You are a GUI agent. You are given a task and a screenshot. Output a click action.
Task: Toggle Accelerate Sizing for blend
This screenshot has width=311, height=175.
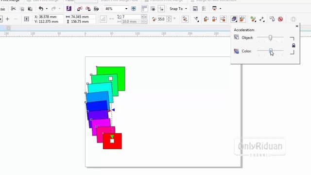pos(242,19)
